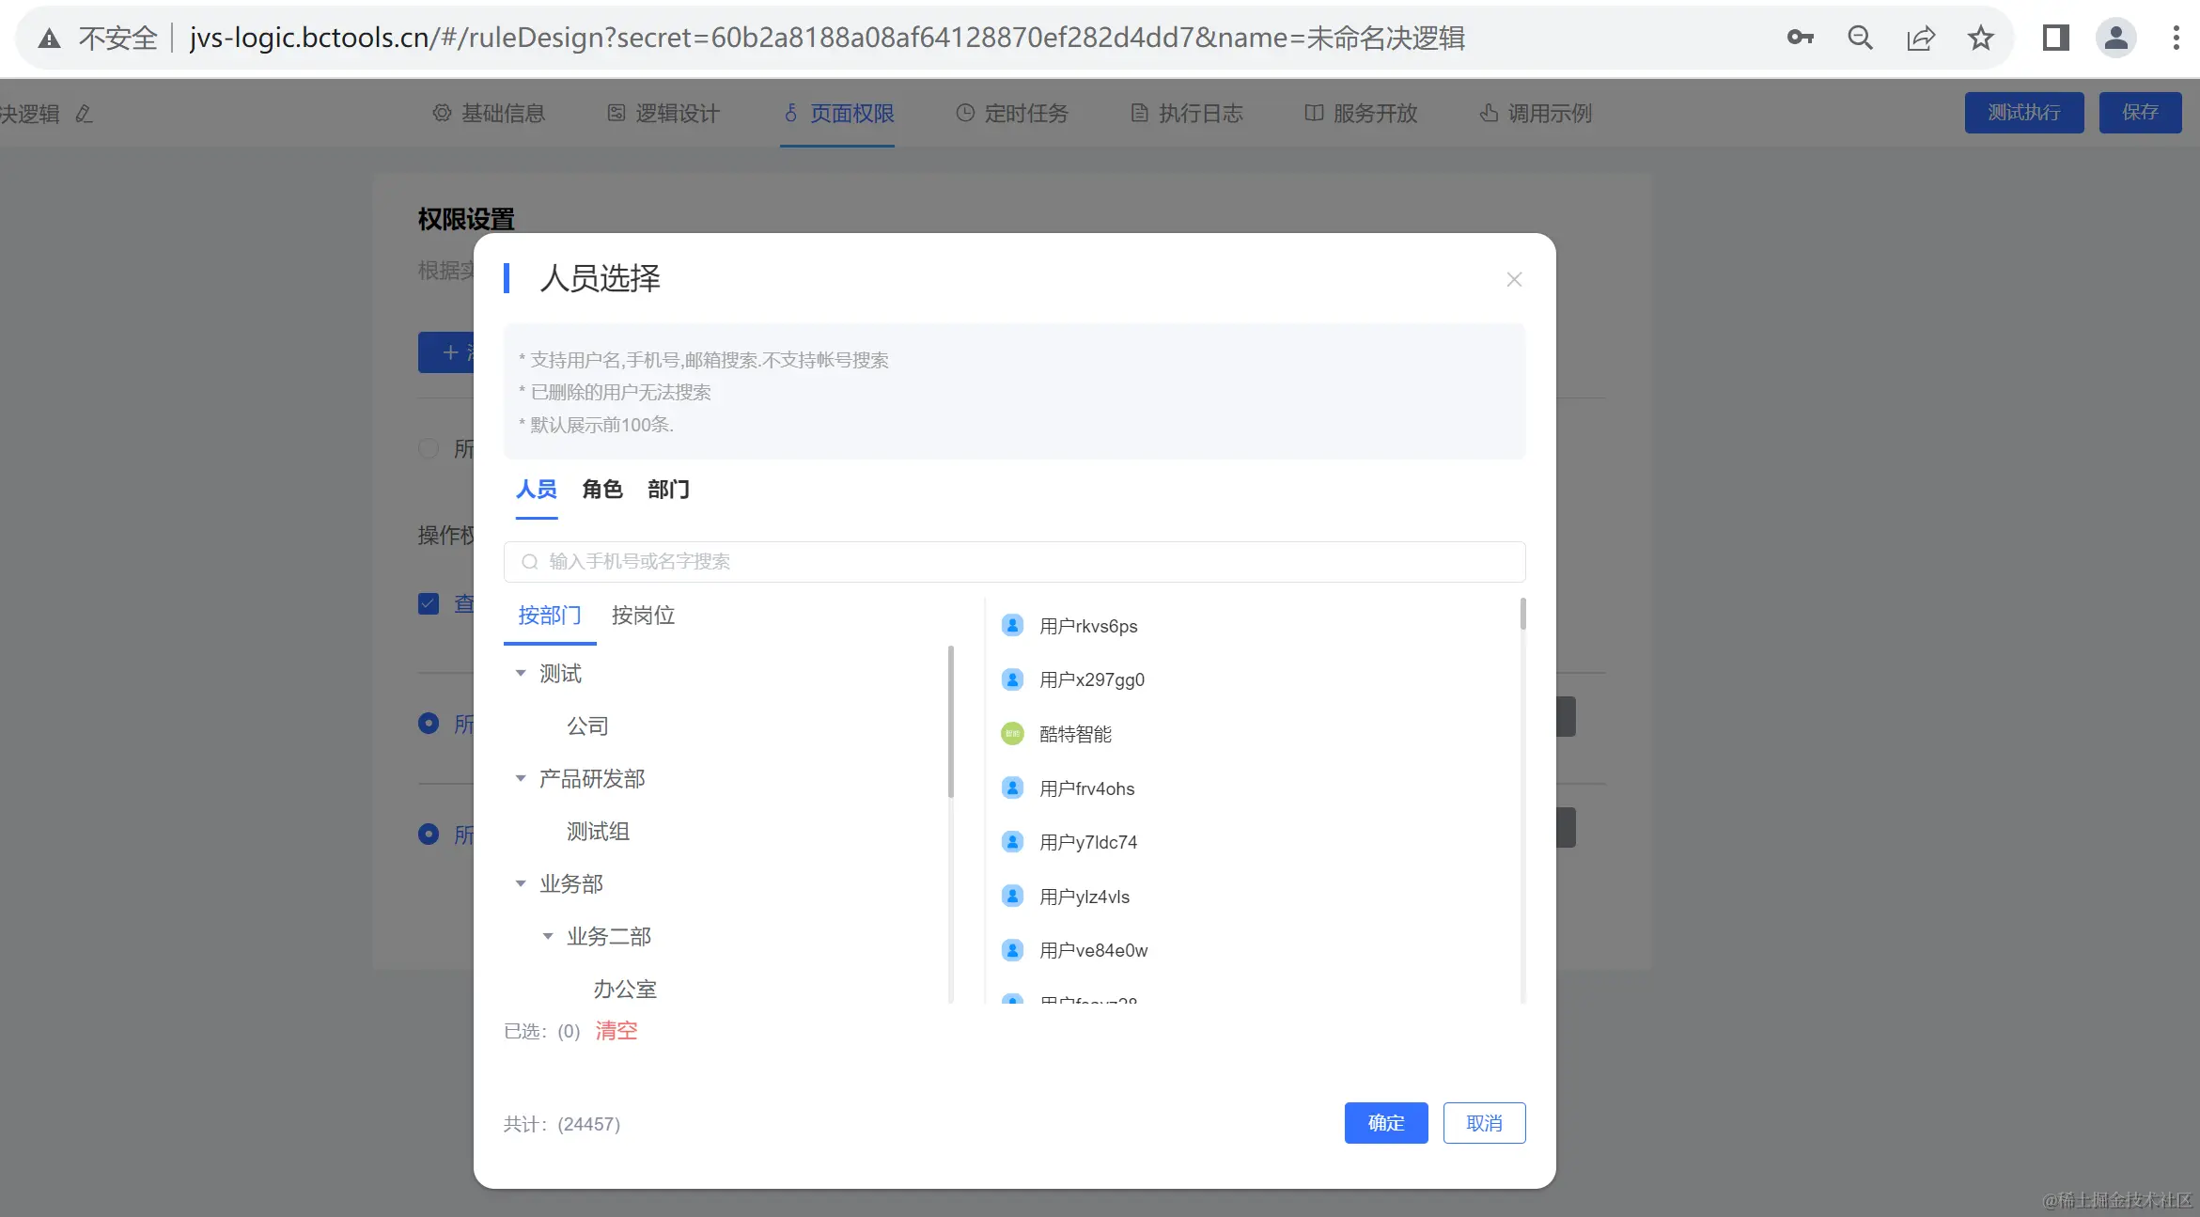Switch to the 角色 tab

pyautogui.click(x=602, y=490)
